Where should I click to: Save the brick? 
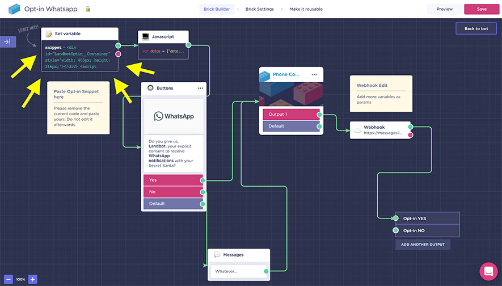click(482, 9)
